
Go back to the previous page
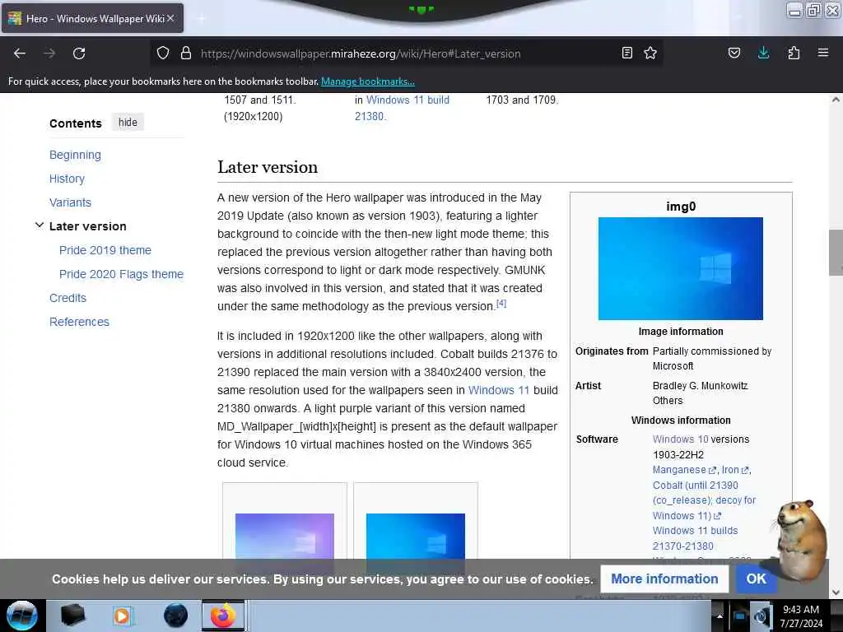(x=20, y=53)
